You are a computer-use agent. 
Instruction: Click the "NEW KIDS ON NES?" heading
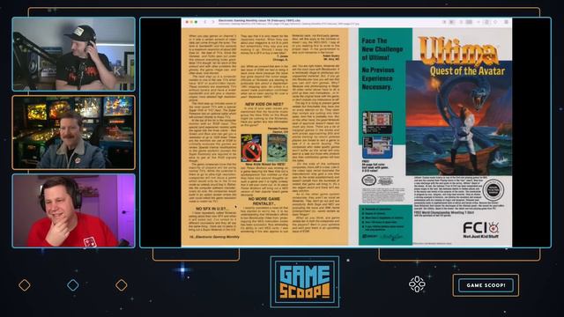click(x=264, y=104)
